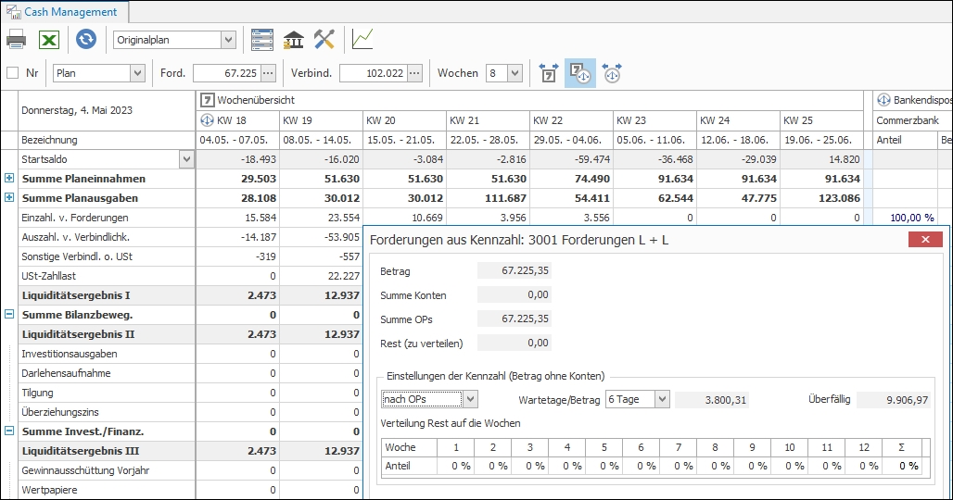Open the Originalplan dropdown
953x500 pixels.
[228, 40]
